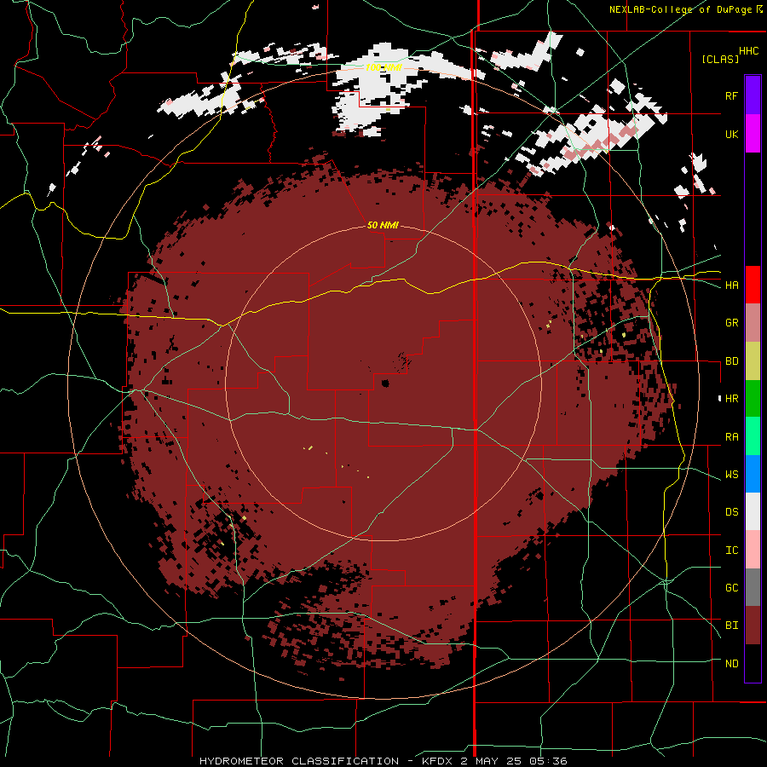Click the ND legend label
Image resolution: width=767 pixels, height=767 pixels.
731,663
